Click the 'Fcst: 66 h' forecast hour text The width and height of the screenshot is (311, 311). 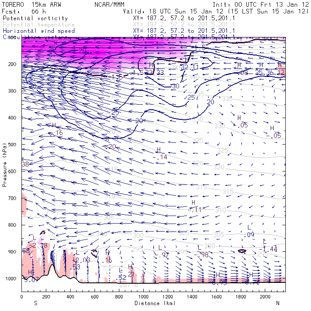tap(24, 11)
